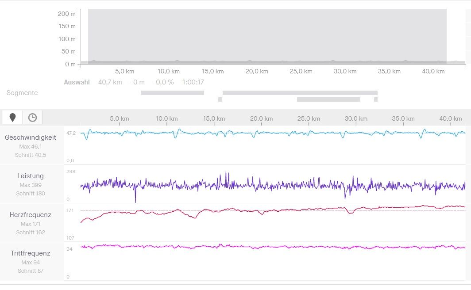The width and height of the screenshot is (471, 290).
Task: Click the purple power graph
Action: click(x=266, y=186)
